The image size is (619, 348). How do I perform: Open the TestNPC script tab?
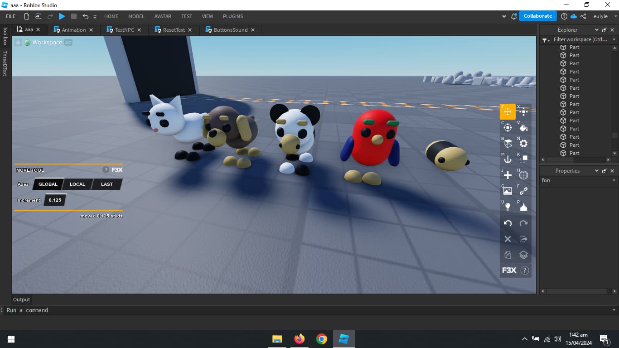(124, 30)
